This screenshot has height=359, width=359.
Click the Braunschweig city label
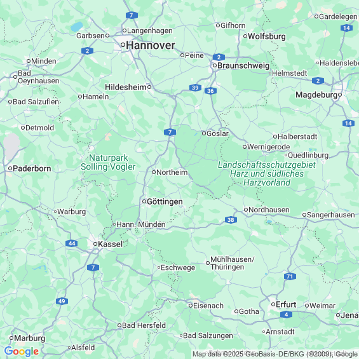[x=243, y=65]
